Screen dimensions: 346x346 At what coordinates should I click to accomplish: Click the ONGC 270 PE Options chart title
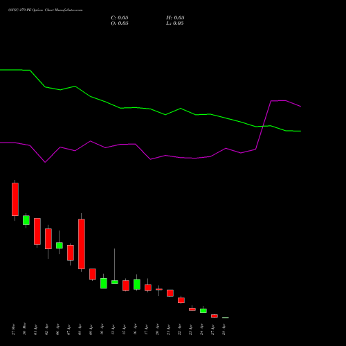click(45, 10)
